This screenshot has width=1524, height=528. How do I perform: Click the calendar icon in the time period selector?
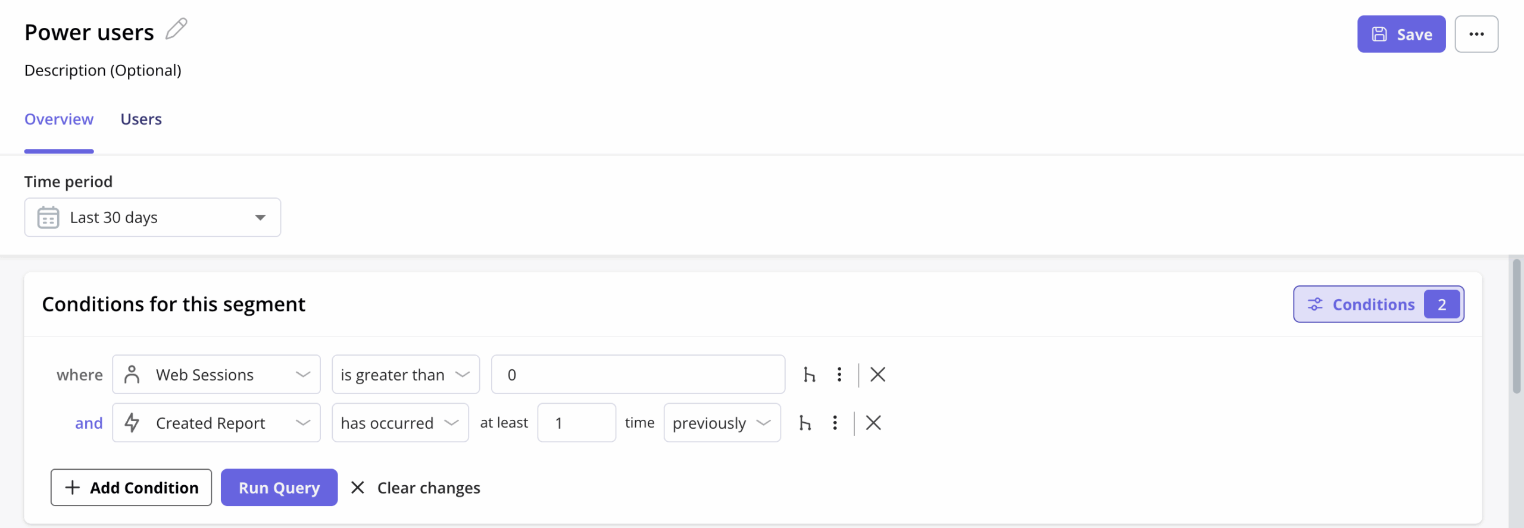[48, 217]
